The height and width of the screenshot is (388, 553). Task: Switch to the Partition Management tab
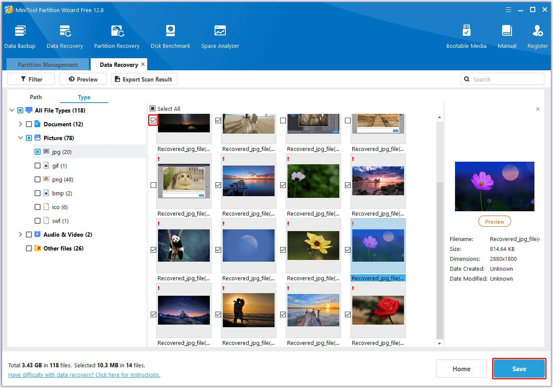click(x=47, y=65)
